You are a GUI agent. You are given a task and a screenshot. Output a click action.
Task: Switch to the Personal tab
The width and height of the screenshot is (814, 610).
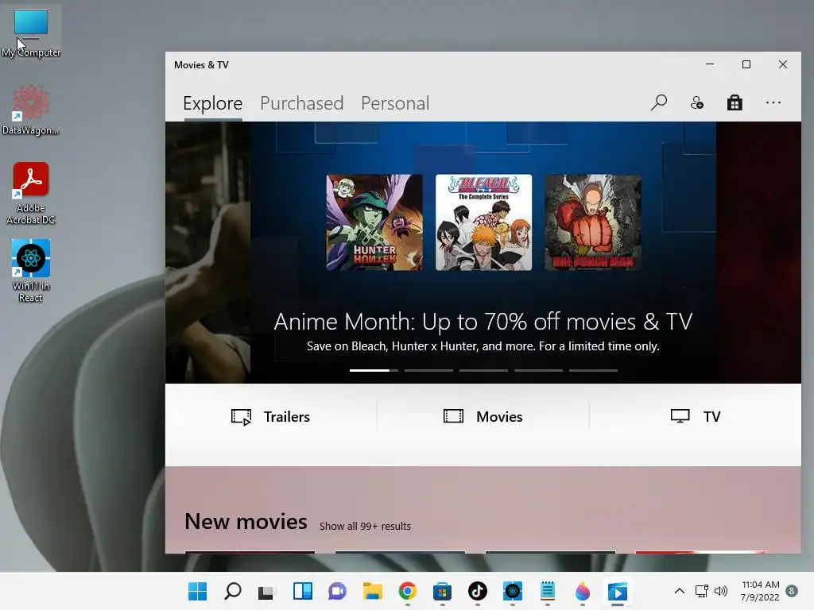pyautogui.click(x=395, y=103)
